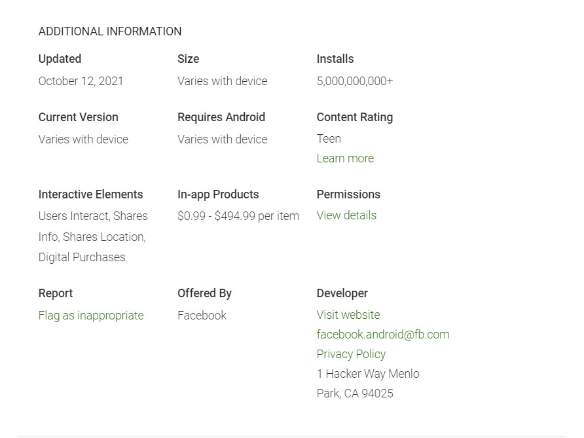
Task: Click the Installs heading
Action: tap(335, 59)
